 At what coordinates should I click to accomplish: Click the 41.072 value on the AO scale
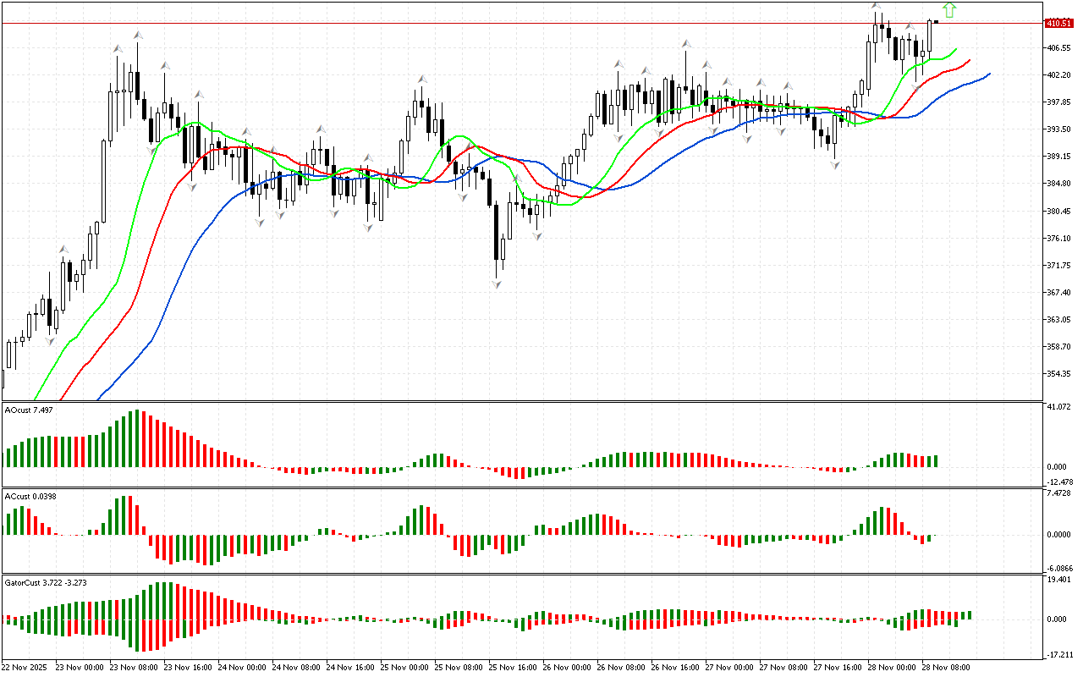(x=1059, y=408)
